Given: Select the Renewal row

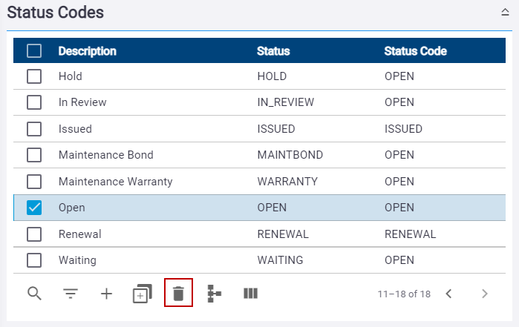Looking at the screenshot, I should pos(260,234).
